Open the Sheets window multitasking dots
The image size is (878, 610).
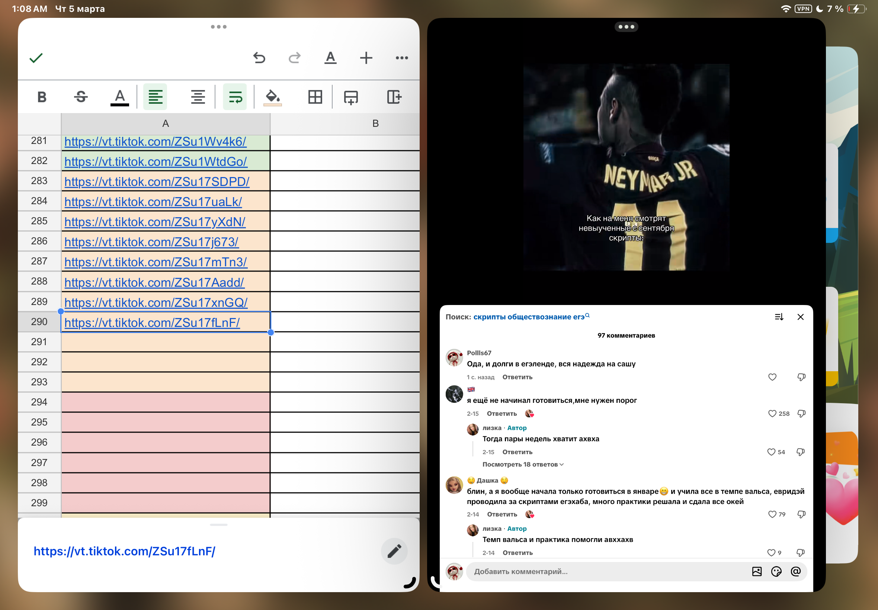pyautogui.click(x=219, y=27)
